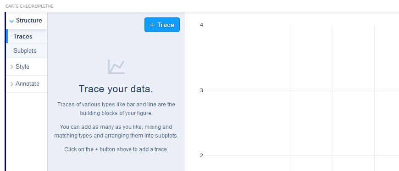
Task: Click the Annotate chevron arrow icon
Action: 12,84
